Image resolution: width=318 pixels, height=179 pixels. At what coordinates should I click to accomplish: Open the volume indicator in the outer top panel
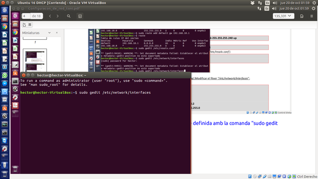point(275,3)
